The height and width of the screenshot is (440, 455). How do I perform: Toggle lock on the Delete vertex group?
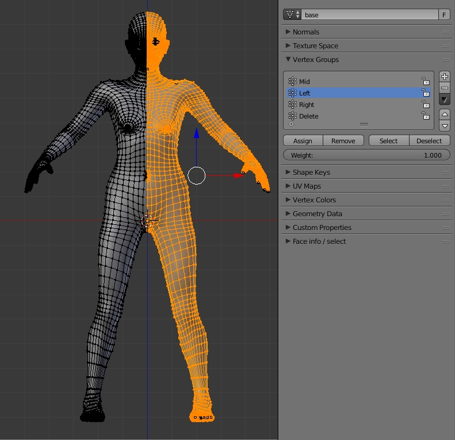click(425, 116)
